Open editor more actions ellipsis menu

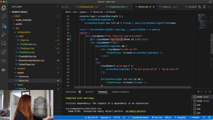[209, 7]
